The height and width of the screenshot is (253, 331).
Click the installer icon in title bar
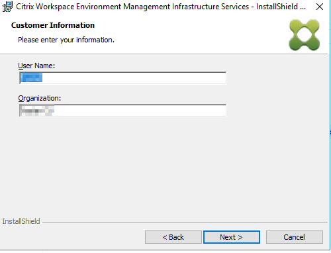(7, 7)
